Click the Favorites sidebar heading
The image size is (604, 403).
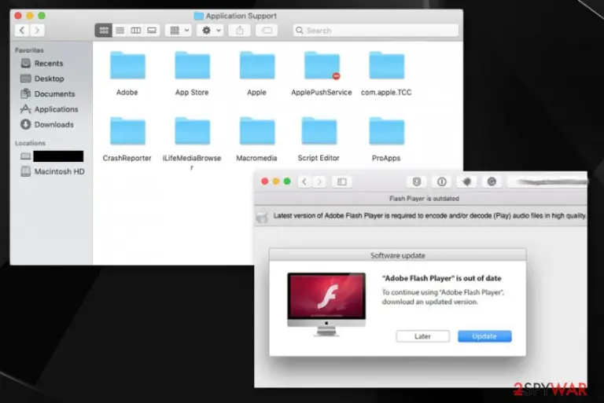click(x=29, y=50)
